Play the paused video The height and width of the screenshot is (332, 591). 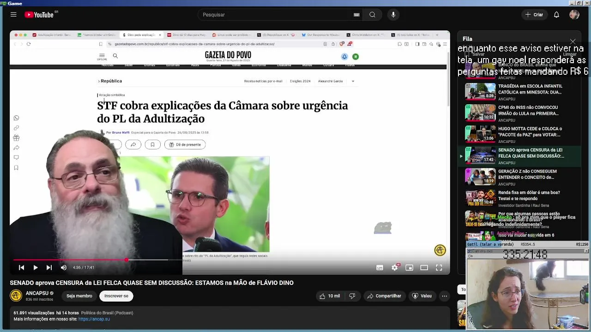35,267
